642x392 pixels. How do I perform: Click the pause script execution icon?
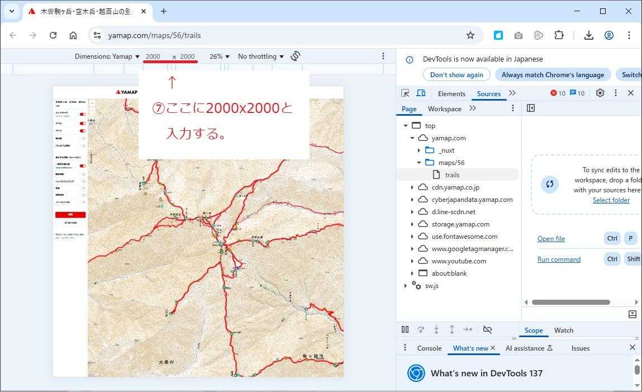tap(405, 330)
